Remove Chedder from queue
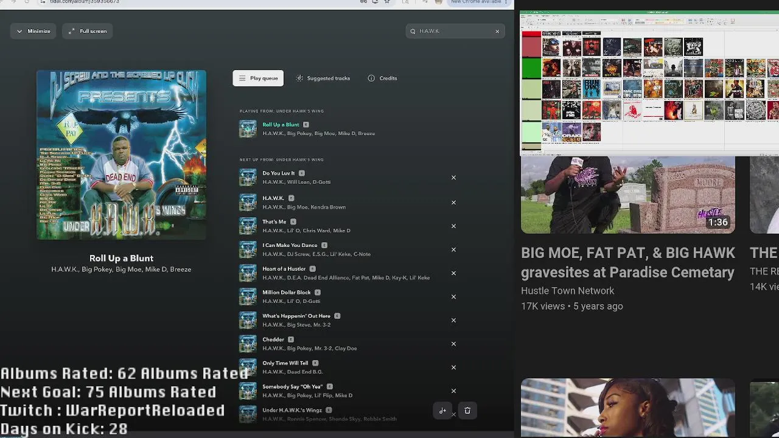 (453, 344)
